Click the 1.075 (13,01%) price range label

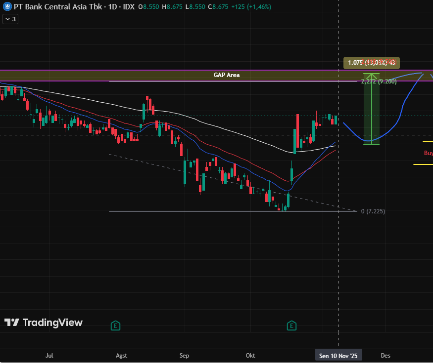pos(372,62)
